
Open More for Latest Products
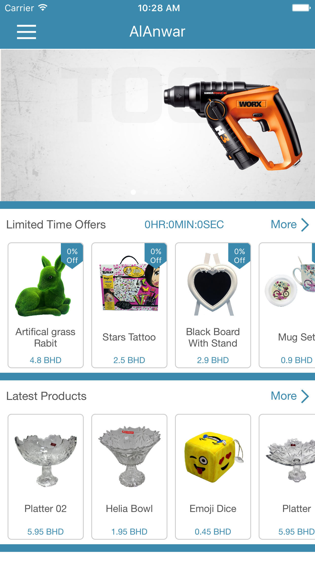(x=284, y=396)
